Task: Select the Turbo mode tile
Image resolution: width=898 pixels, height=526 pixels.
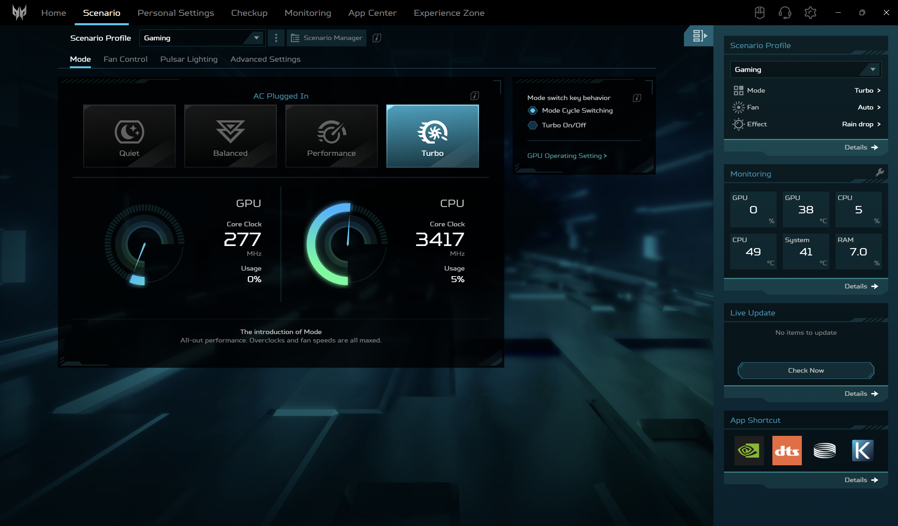Action: tap(432, 136)
